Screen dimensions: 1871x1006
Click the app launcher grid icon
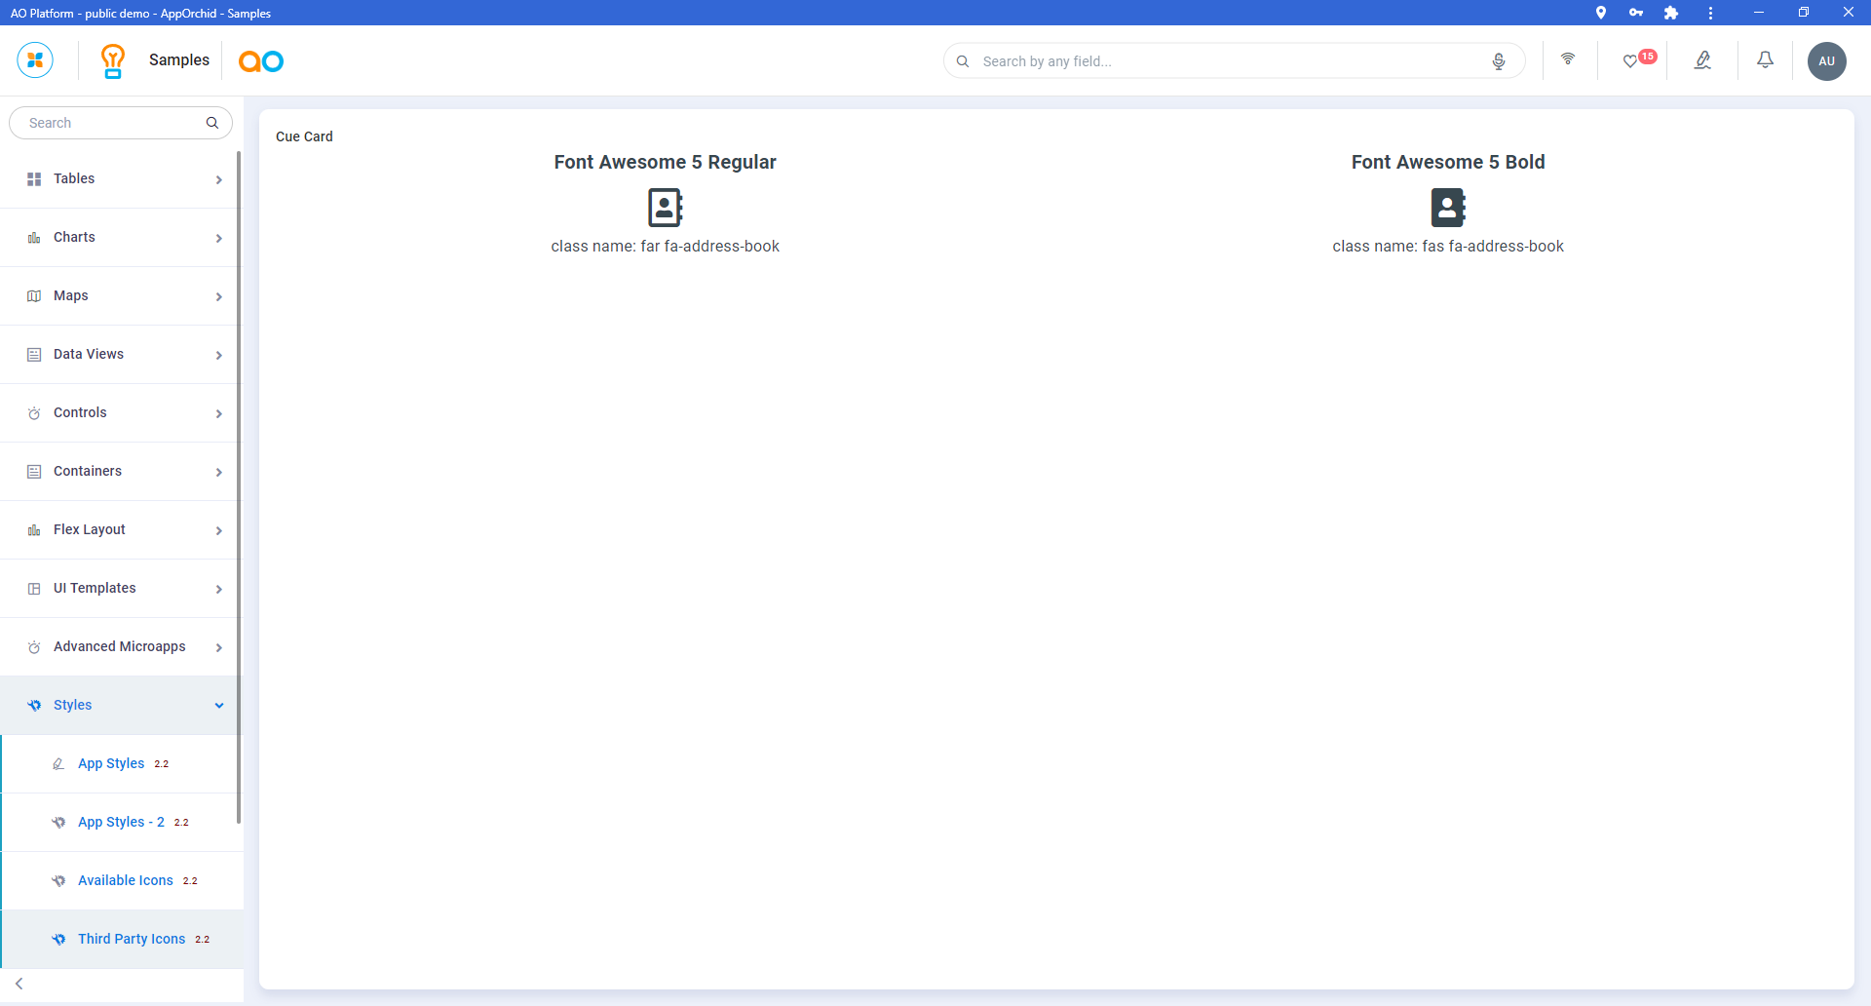[x=35, y=60]
